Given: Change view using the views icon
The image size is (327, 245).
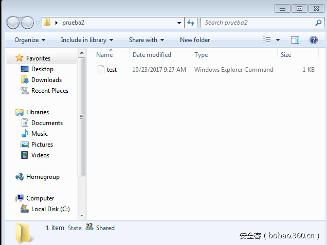Looking at the screenshot, I should (x=266, y=40).
